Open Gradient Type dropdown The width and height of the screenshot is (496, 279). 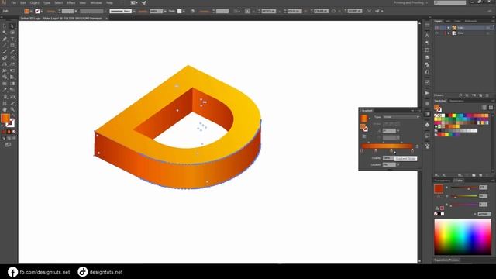click(401, 117)
